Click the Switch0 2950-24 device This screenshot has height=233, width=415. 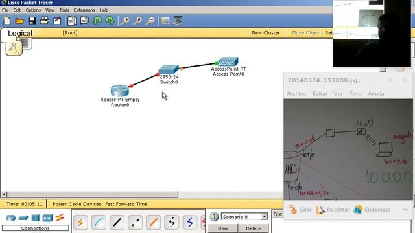click(169, 69)
